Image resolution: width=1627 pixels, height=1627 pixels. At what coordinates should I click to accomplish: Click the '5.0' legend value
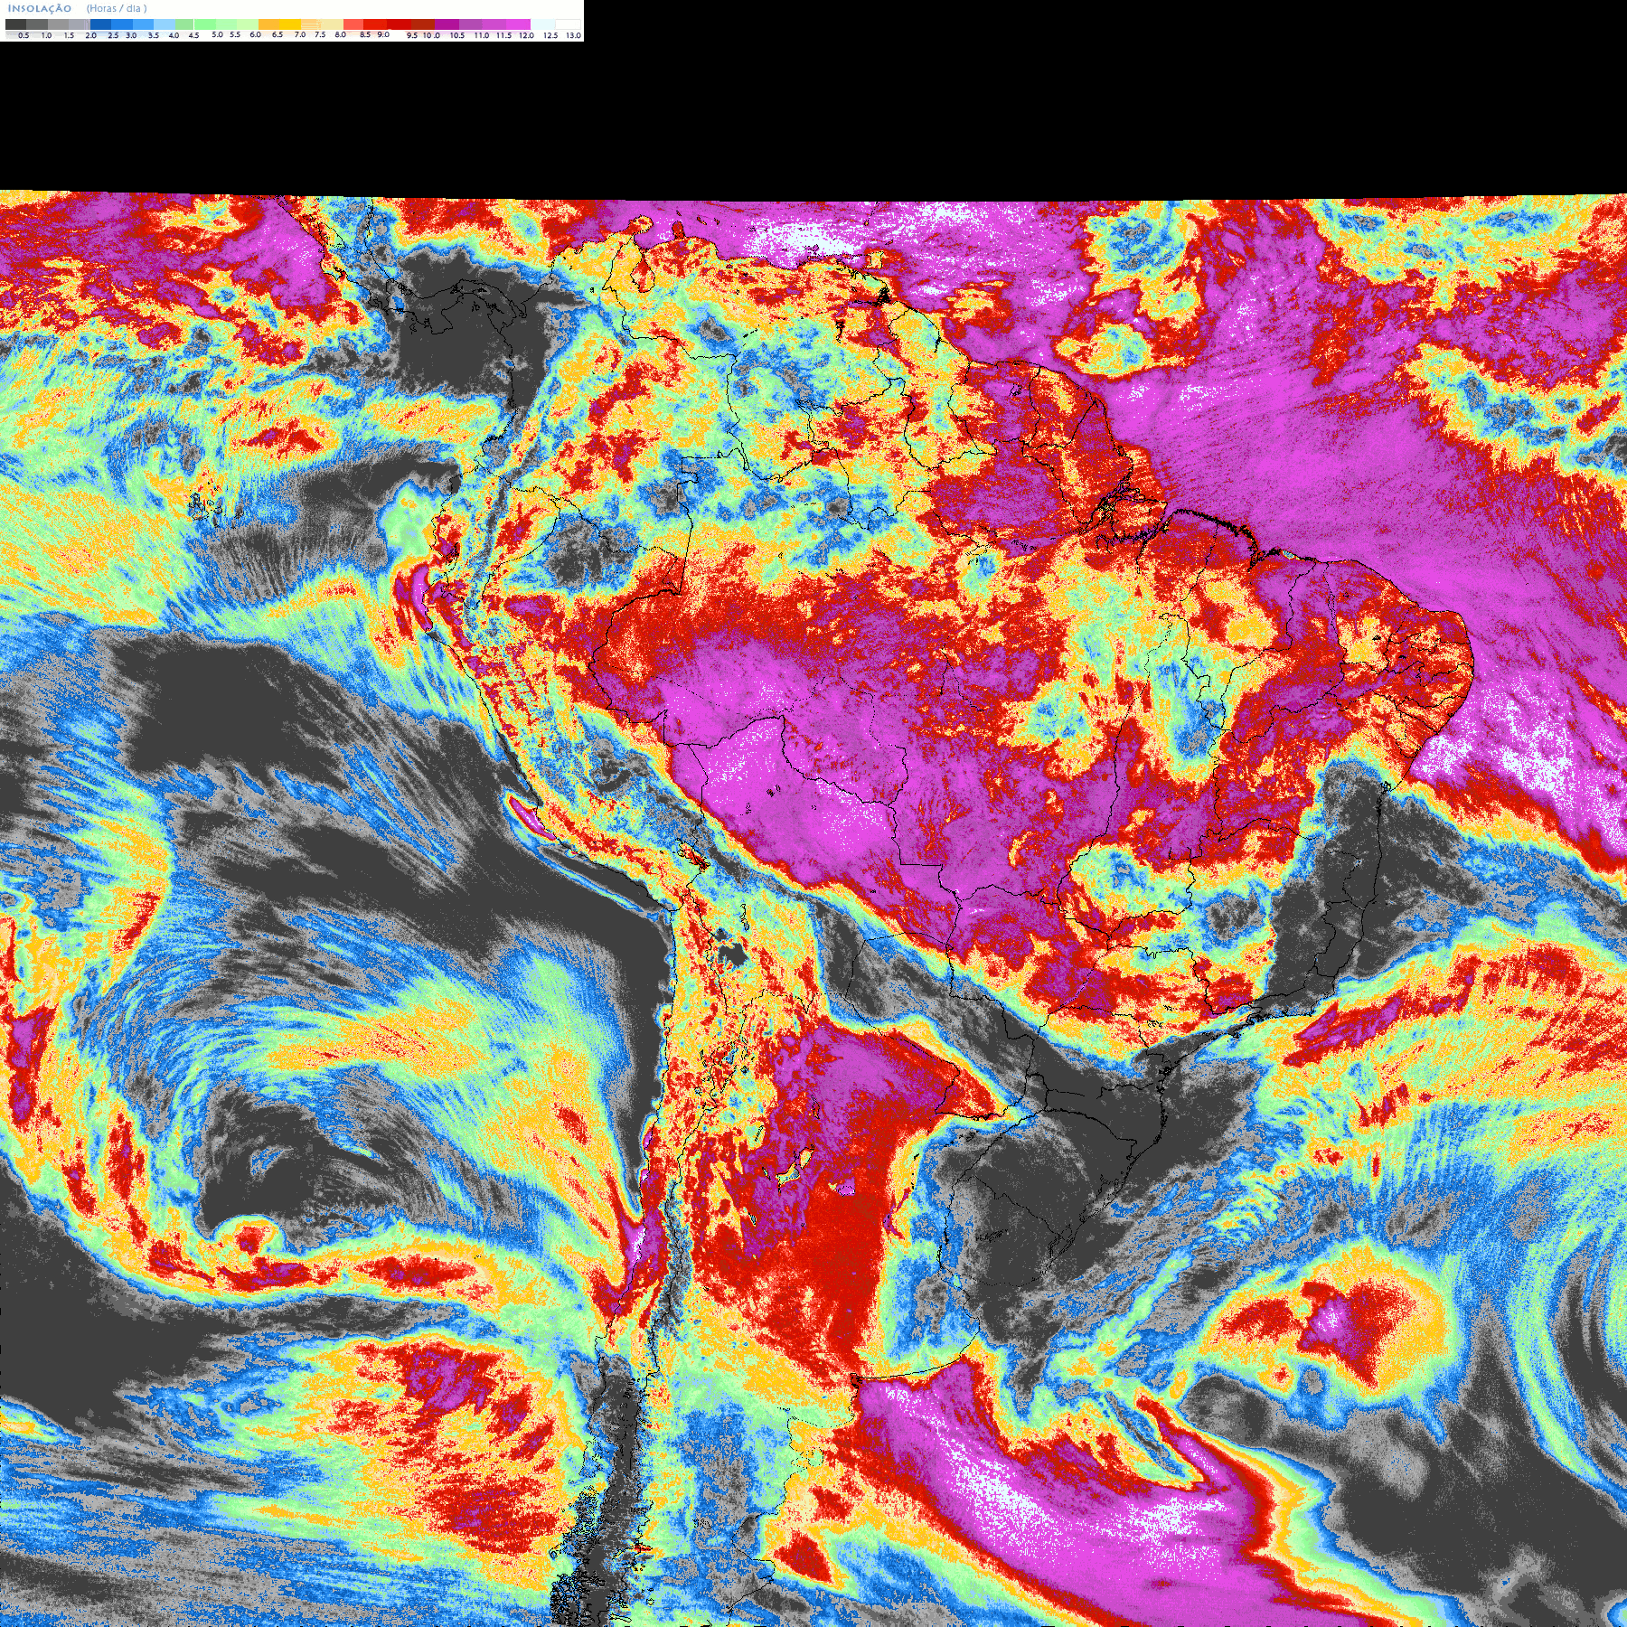point(217,34)
